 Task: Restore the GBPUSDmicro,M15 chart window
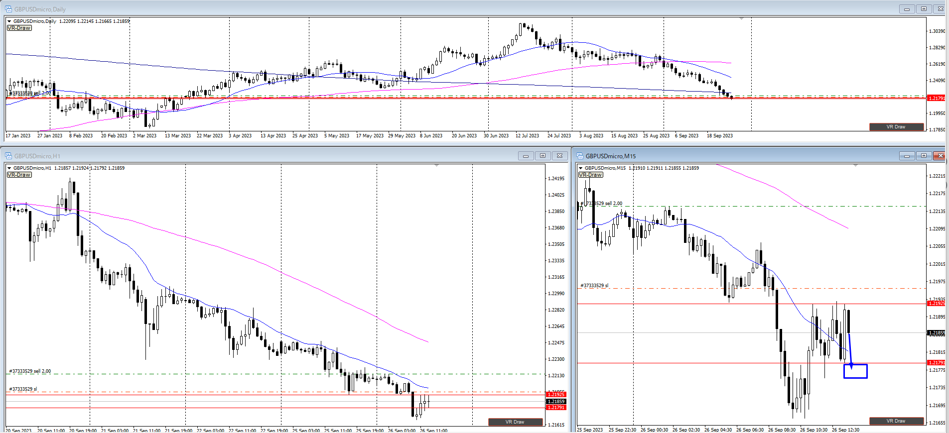coord(924,156)
